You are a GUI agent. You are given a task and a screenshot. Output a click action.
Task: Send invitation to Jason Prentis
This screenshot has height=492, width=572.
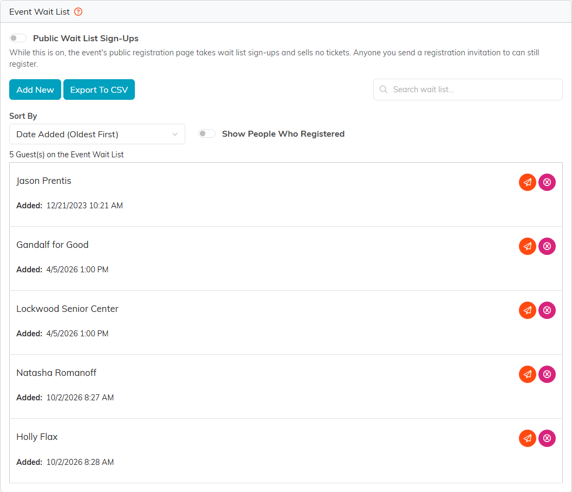(x=527, y=182)
